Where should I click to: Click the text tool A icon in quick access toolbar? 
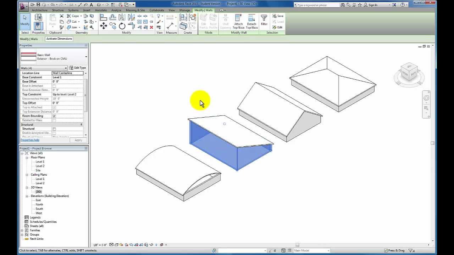click(x=92, y=5)
